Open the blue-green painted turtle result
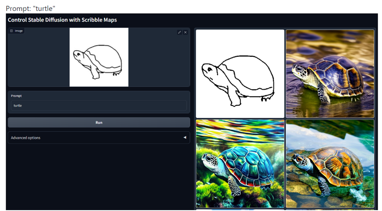382x211 pixels. click(240, 164)
